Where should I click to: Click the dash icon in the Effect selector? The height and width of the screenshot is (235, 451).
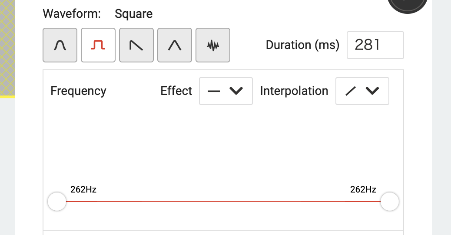tap(214, 91)
